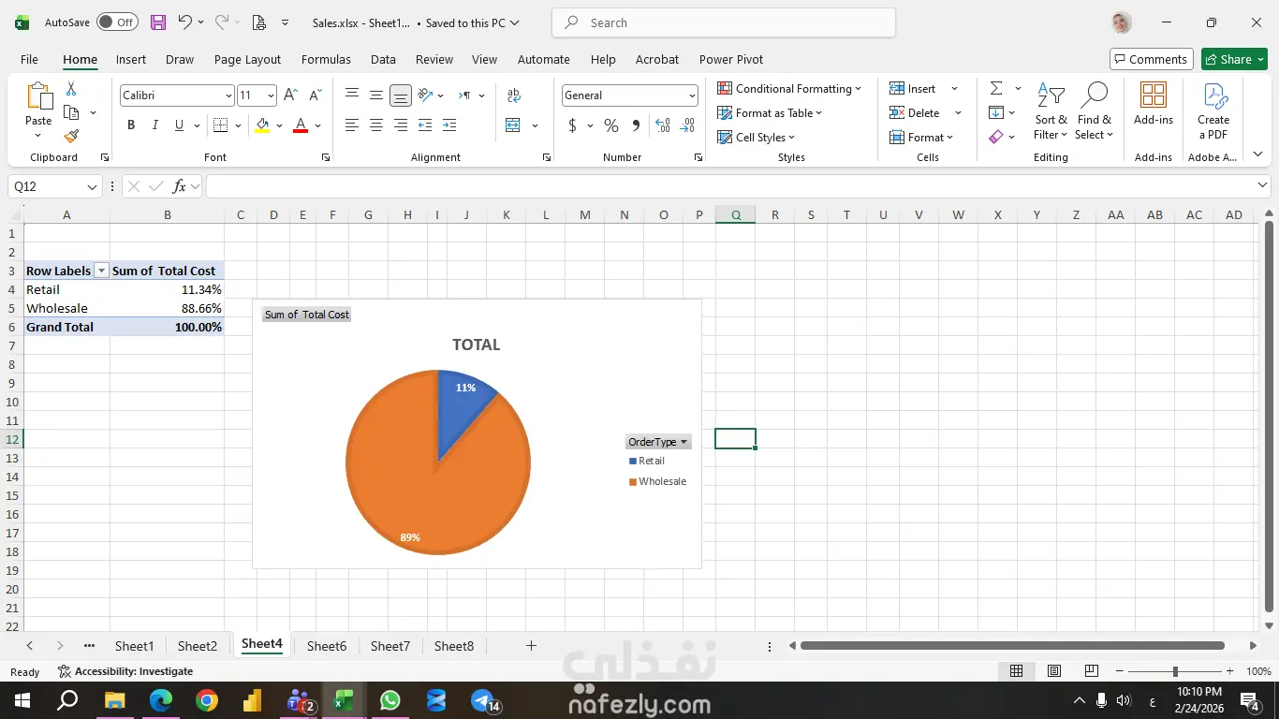Apply the yellow Fill Color swatch
This screenshot has height=719, width=1279.
pyautogui.click(x=262, y=125)
